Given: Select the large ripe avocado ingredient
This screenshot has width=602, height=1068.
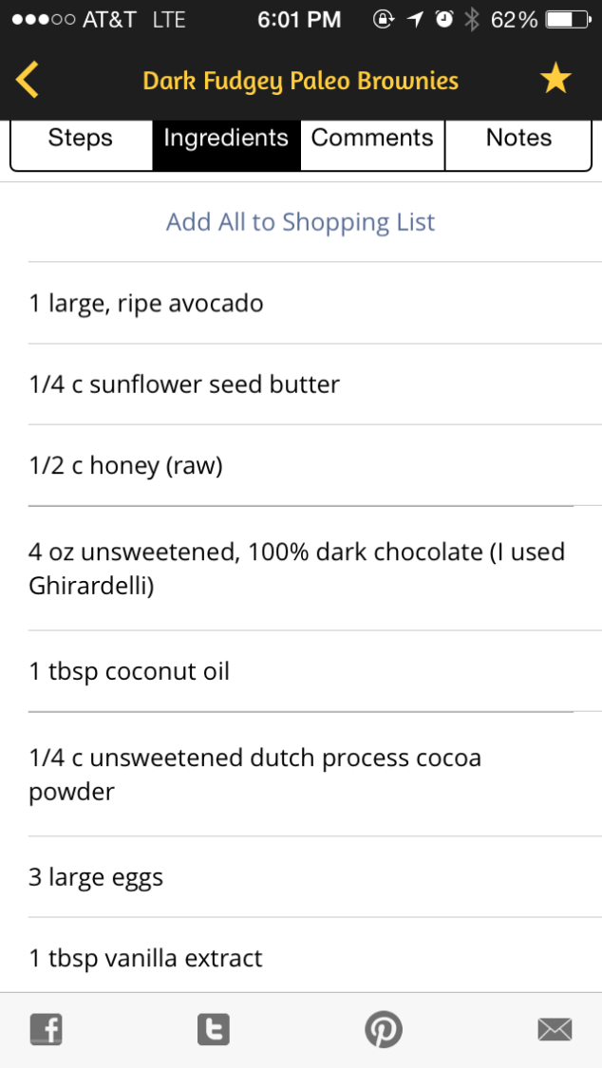Looking at the screenshot, I should click(x=301, y=304).
